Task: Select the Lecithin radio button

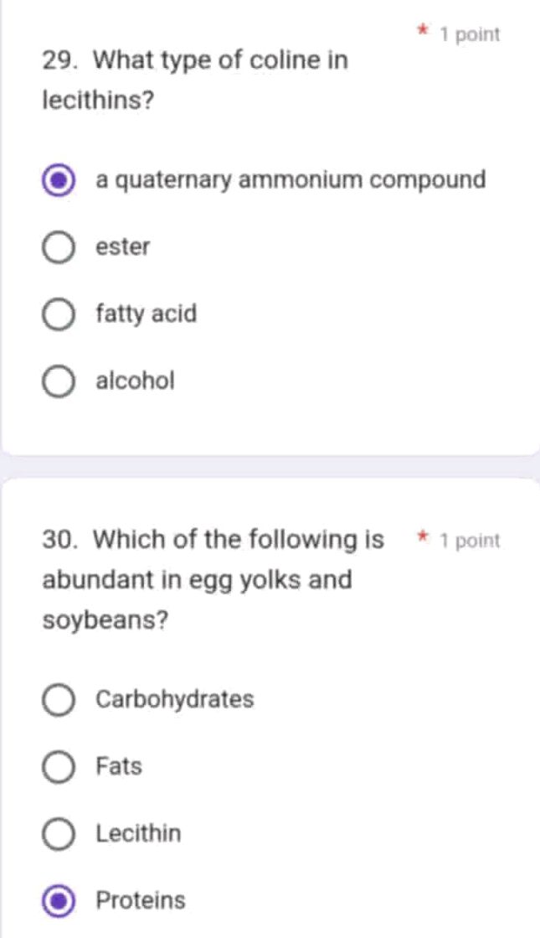Action: 58,833
